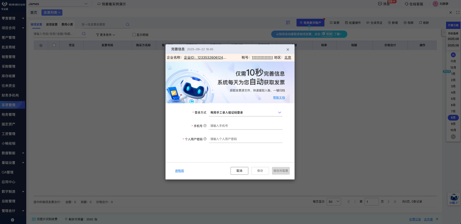
Task: Click up arrow circle in month list
Action: (453, 55)
